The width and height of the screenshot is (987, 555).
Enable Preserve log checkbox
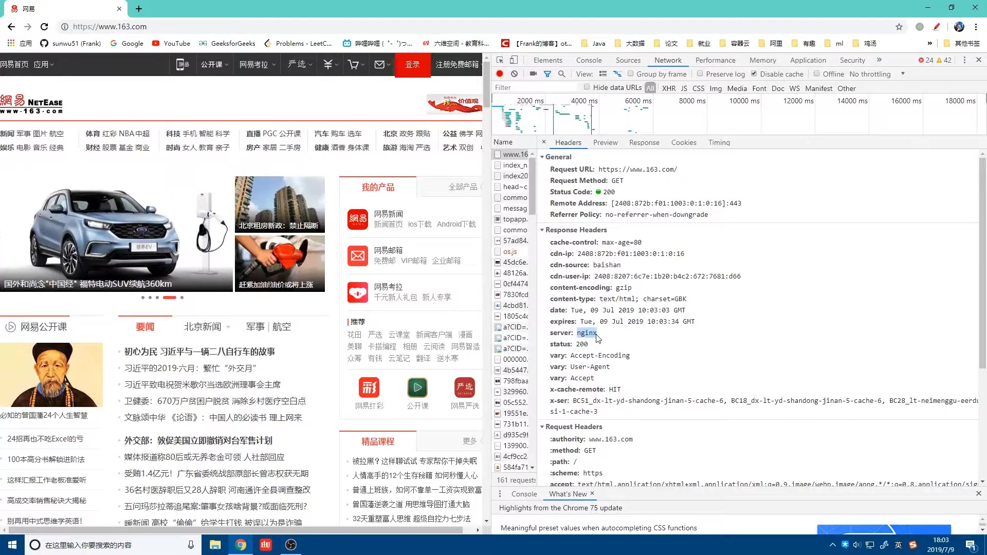pos(700,73)
